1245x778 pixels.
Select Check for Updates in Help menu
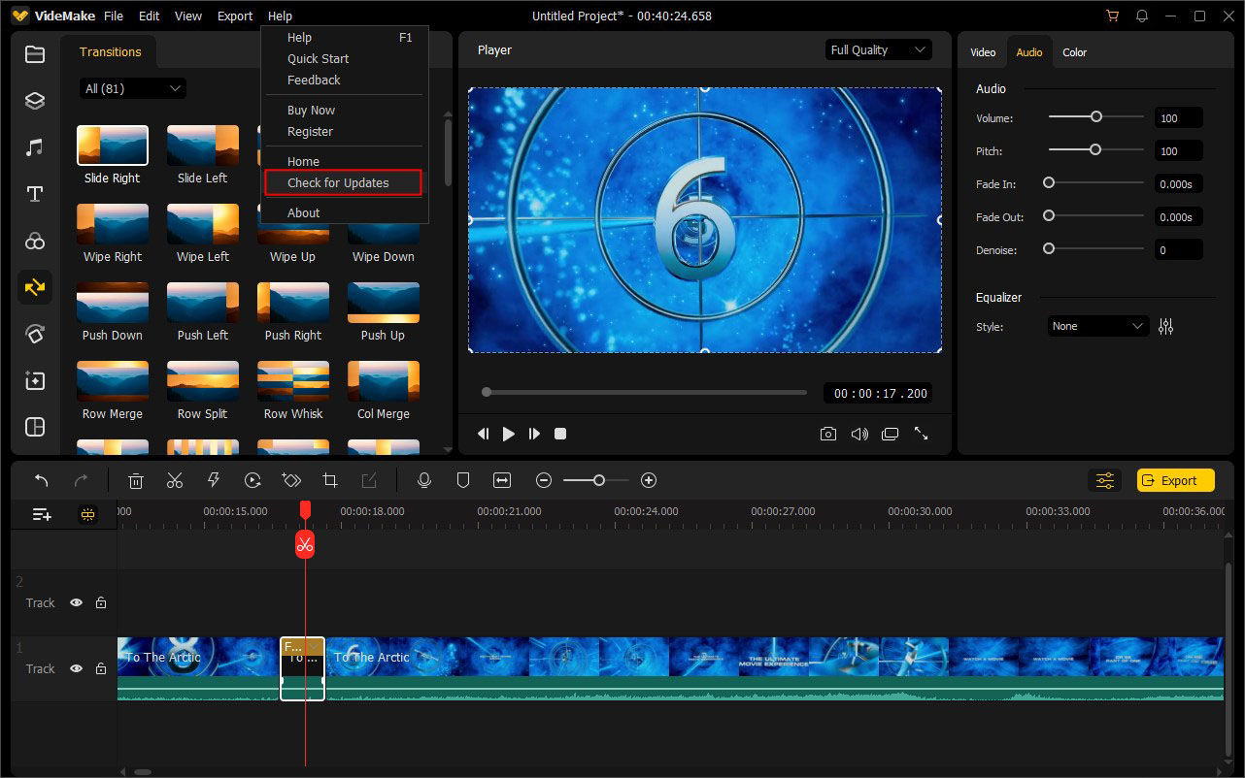[338, 183]
